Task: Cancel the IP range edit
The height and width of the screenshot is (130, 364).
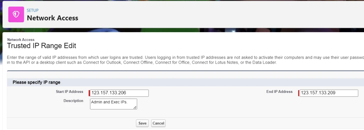Action: coord(158,123)
